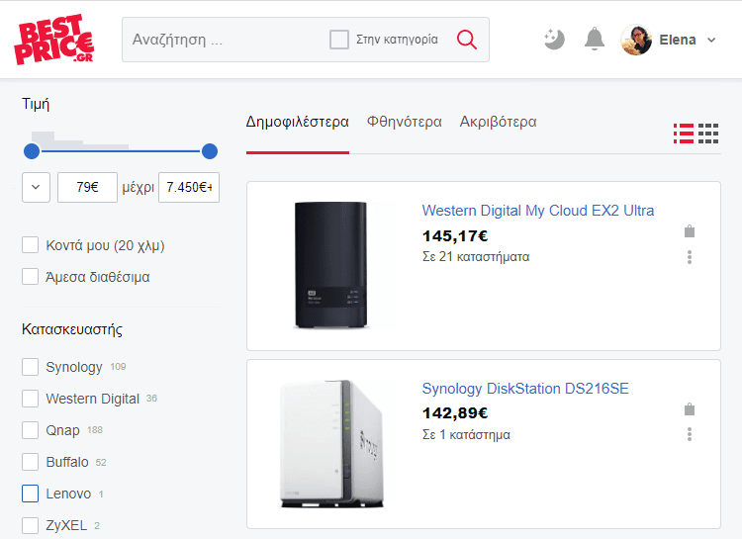Filter by Qnap manufacturer

click(31, 430)
